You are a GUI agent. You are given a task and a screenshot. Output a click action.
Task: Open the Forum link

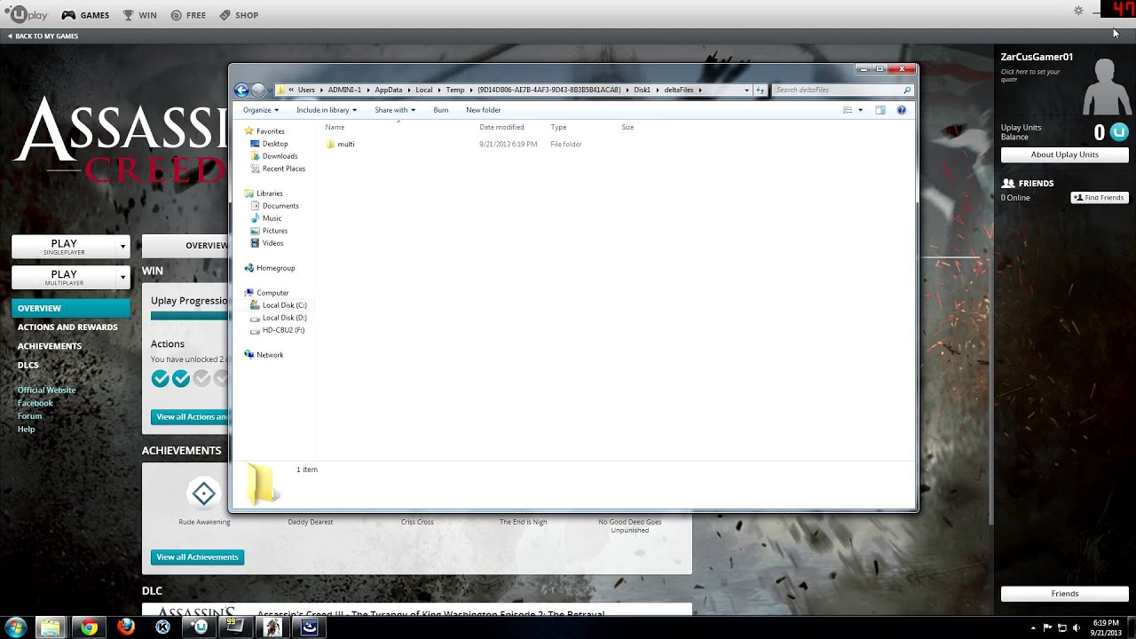[x=29, y=416]
